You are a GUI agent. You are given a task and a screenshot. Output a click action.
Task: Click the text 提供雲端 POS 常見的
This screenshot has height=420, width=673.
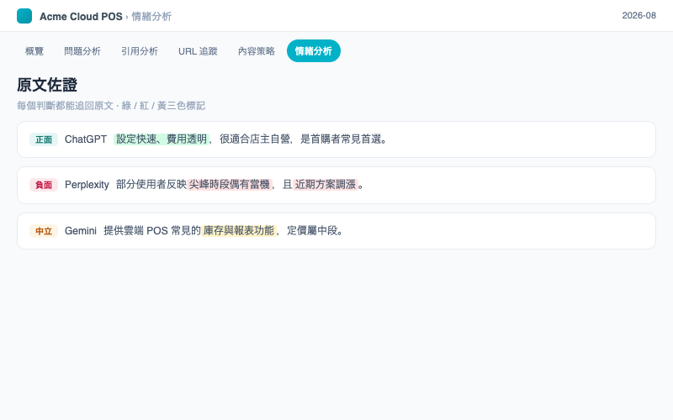(152, 231)
